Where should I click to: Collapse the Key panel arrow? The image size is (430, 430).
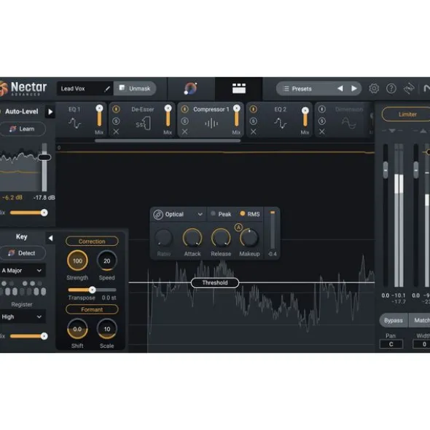[x=50, y=238]
